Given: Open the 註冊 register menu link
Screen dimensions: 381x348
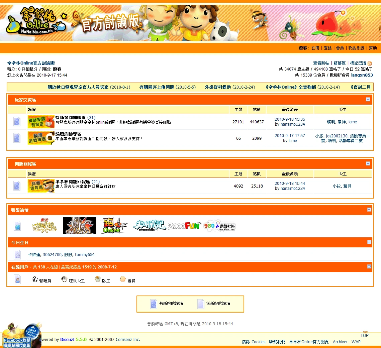Looking at the screenshot, I should [315, 48].
